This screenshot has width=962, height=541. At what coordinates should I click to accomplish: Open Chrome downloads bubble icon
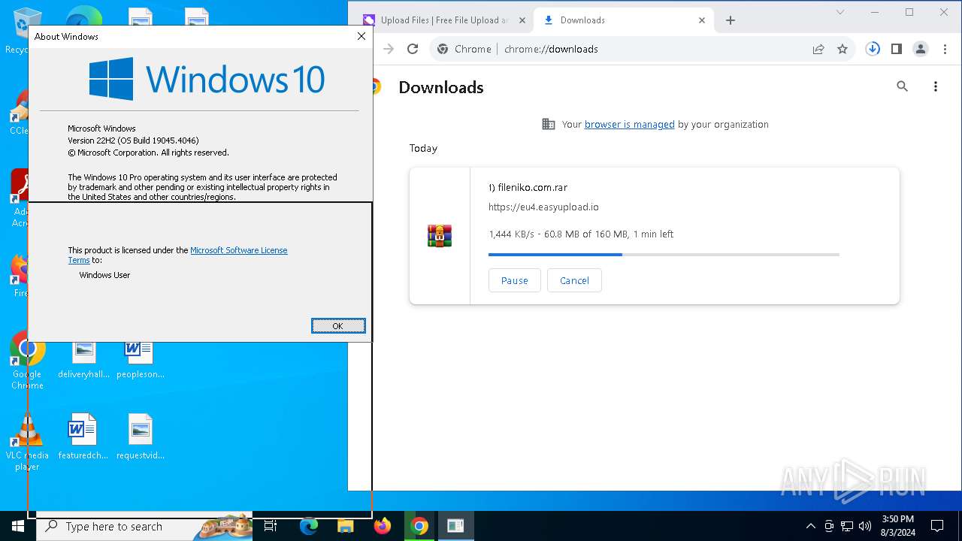[x=873, y=49]
